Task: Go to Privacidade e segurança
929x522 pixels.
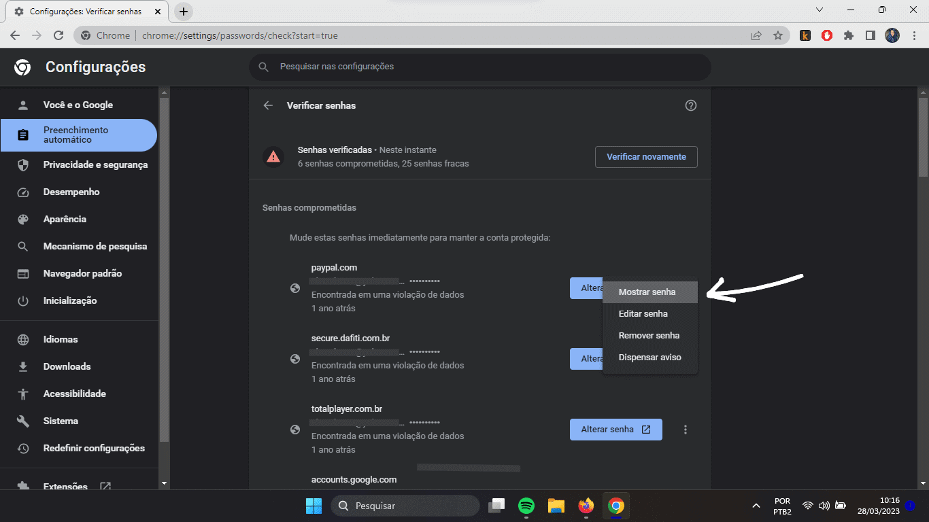Action: point(79,164)
